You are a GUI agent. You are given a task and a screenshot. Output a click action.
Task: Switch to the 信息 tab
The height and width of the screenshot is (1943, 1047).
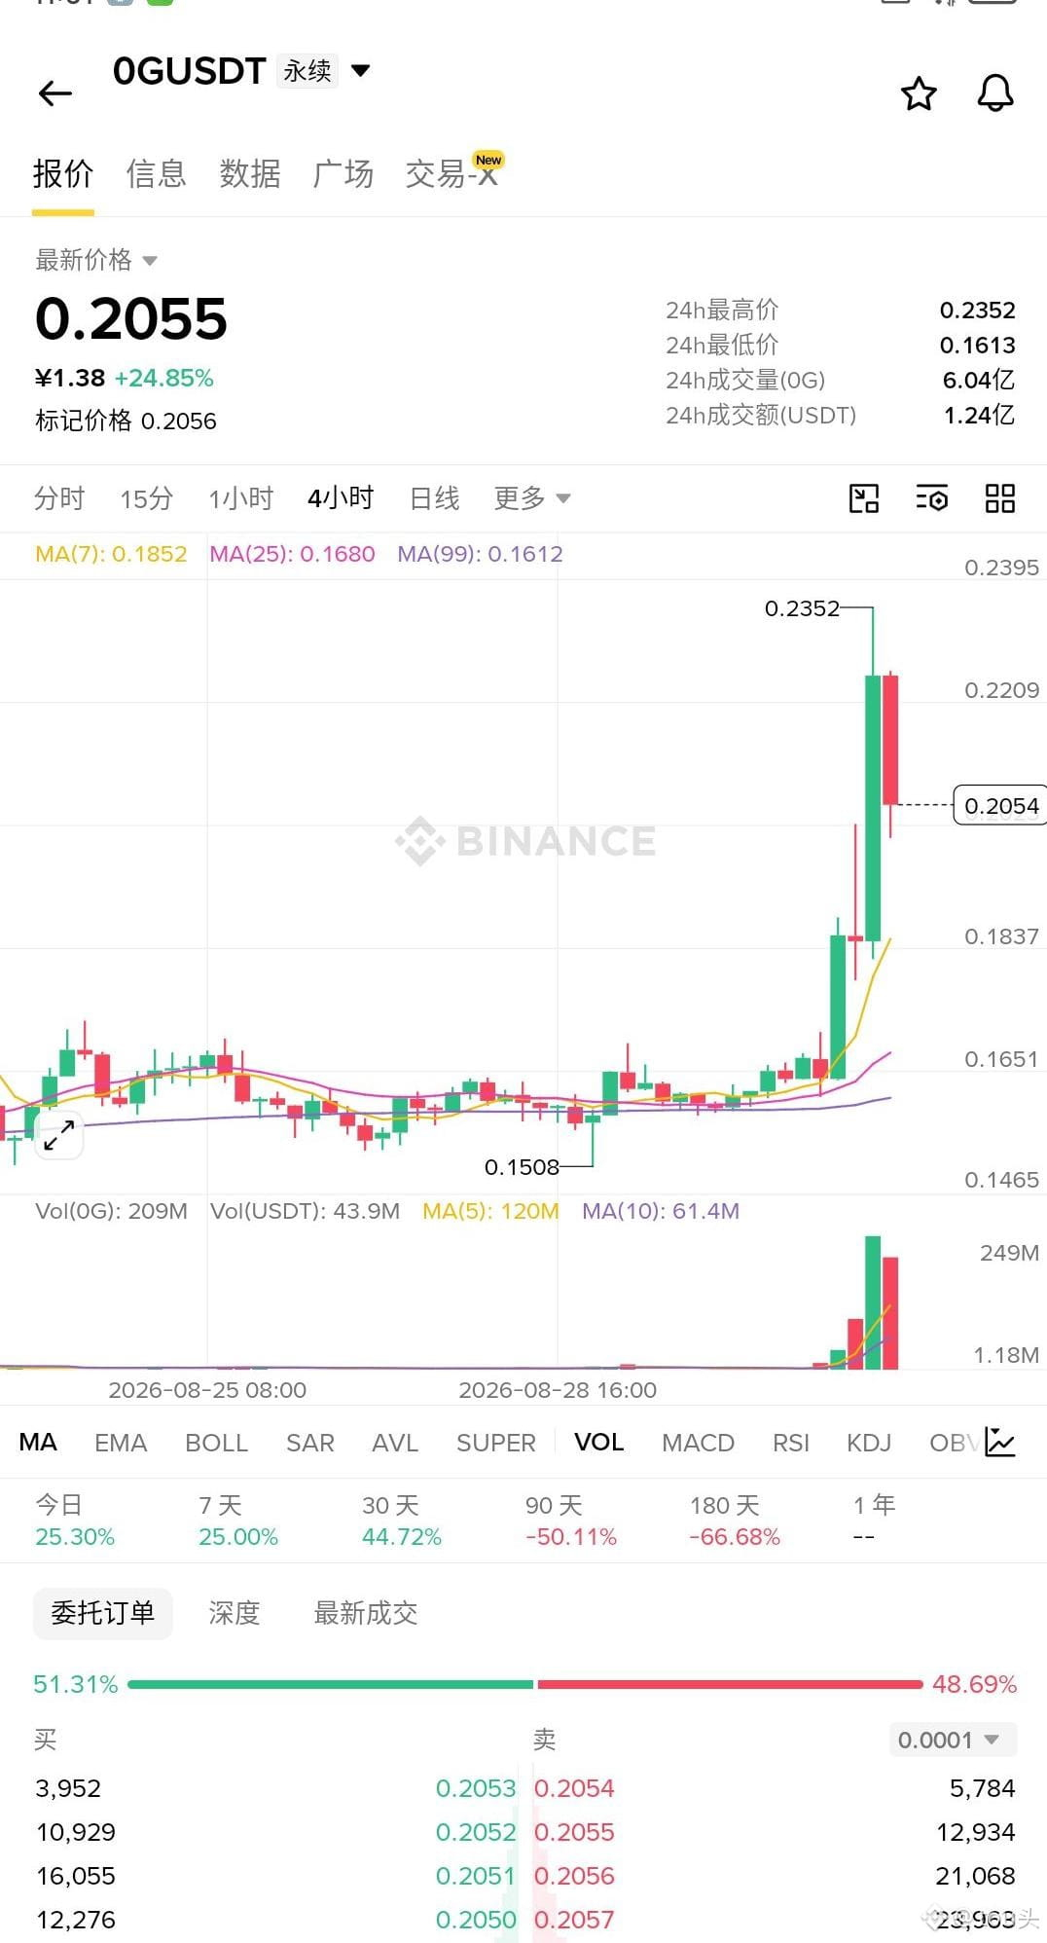tap(156, 174)
